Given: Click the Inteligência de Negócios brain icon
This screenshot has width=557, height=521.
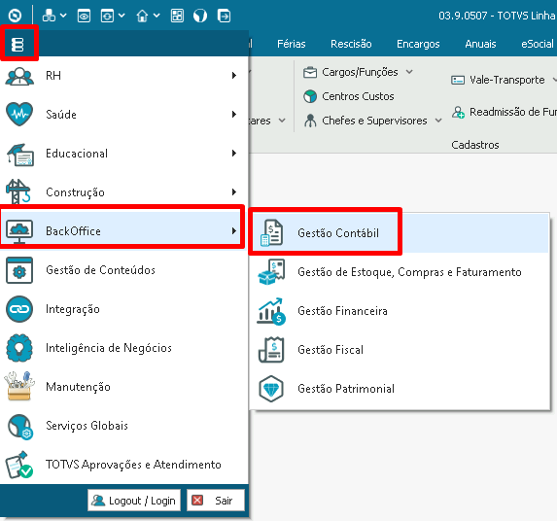Looking at the screenshot, I should tap(19, 348).
